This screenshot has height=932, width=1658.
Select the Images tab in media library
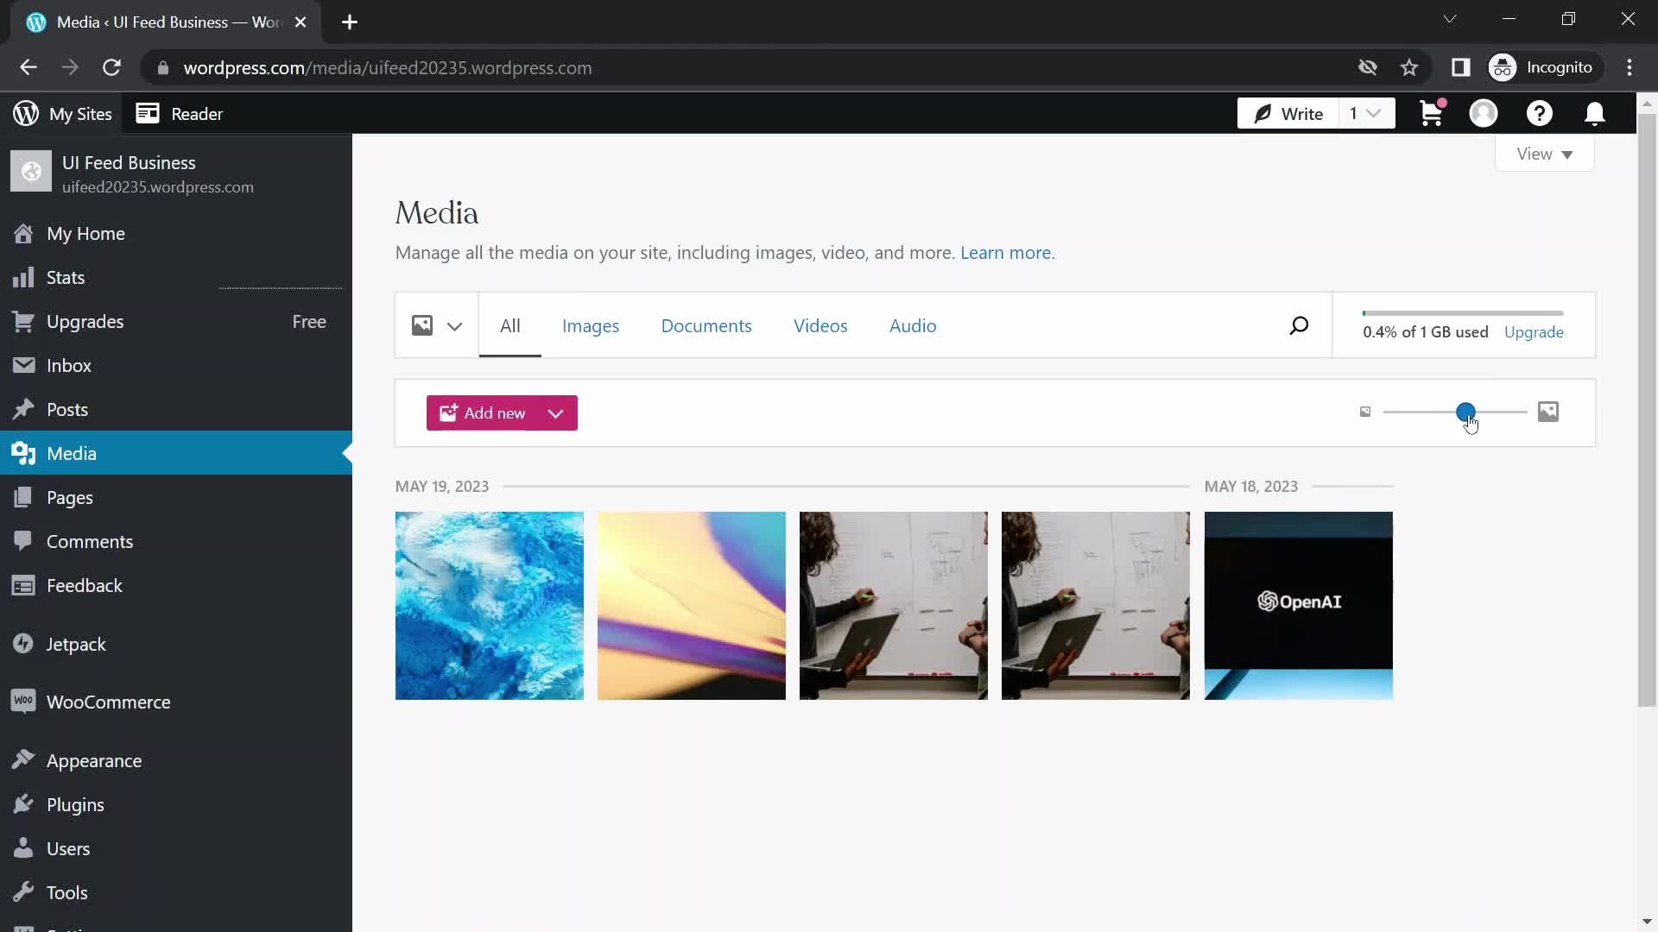pyautogui.click(x=590, y=325)
